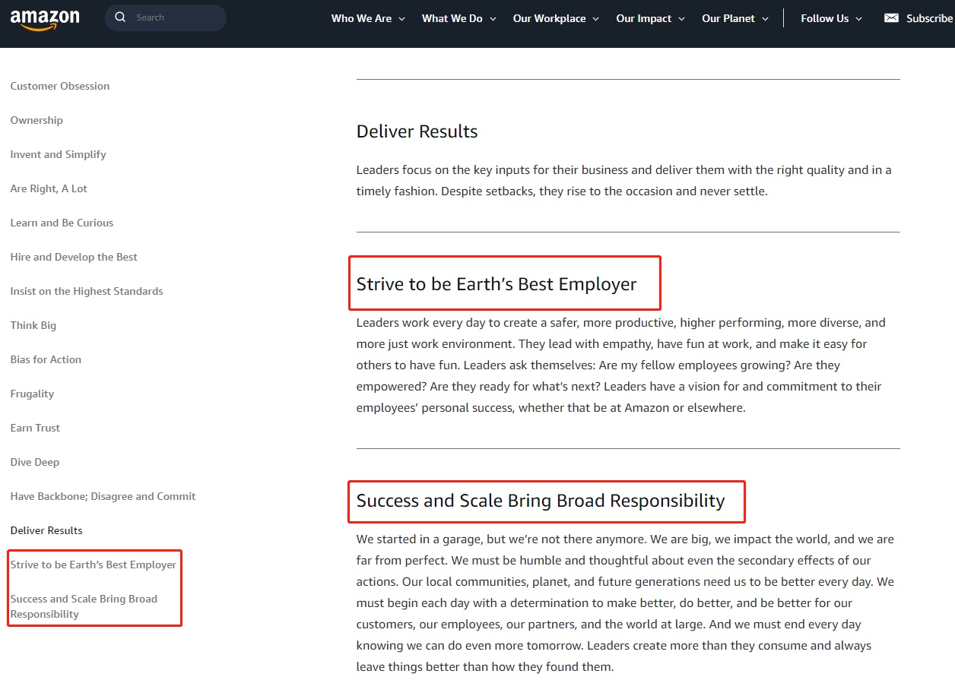
Task: Open Learn and Be Curious section
Action: pos(62,223)
